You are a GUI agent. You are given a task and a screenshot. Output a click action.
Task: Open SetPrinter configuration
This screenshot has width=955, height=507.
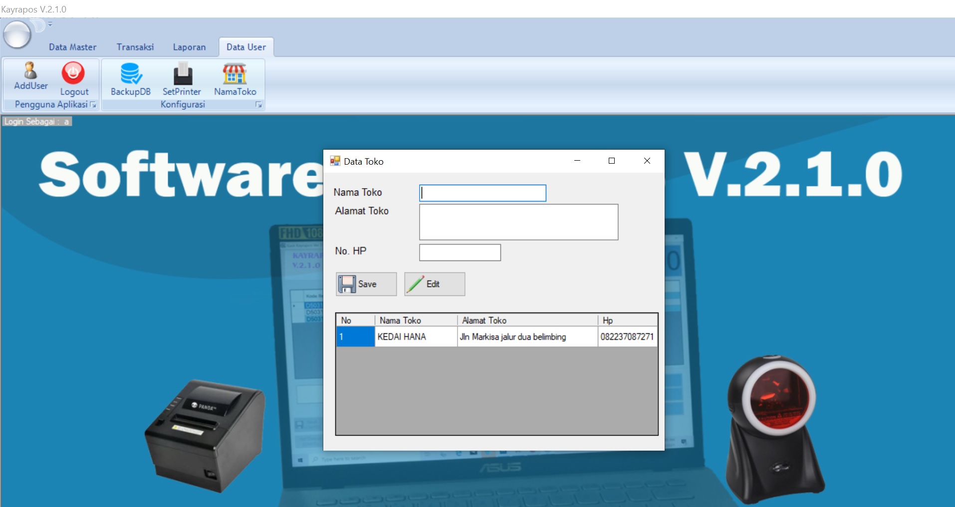coord(182,79)
